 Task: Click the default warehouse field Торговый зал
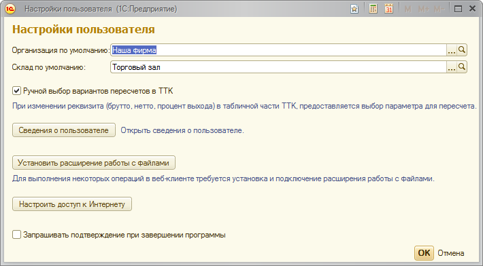(278, 66)
